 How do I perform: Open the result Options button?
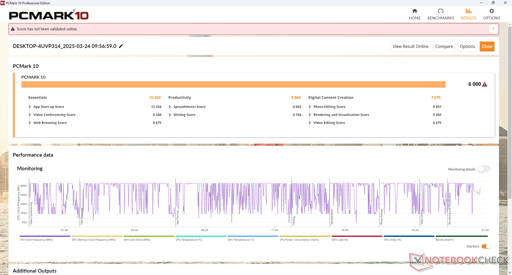467,46
